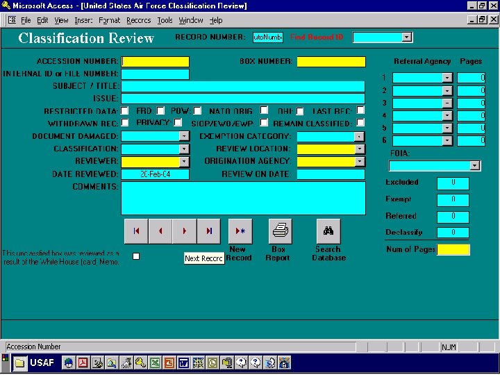Click the INTERNAL ID or FILE NUMBER field
This screenshot has height=375, width=500.
156,74
